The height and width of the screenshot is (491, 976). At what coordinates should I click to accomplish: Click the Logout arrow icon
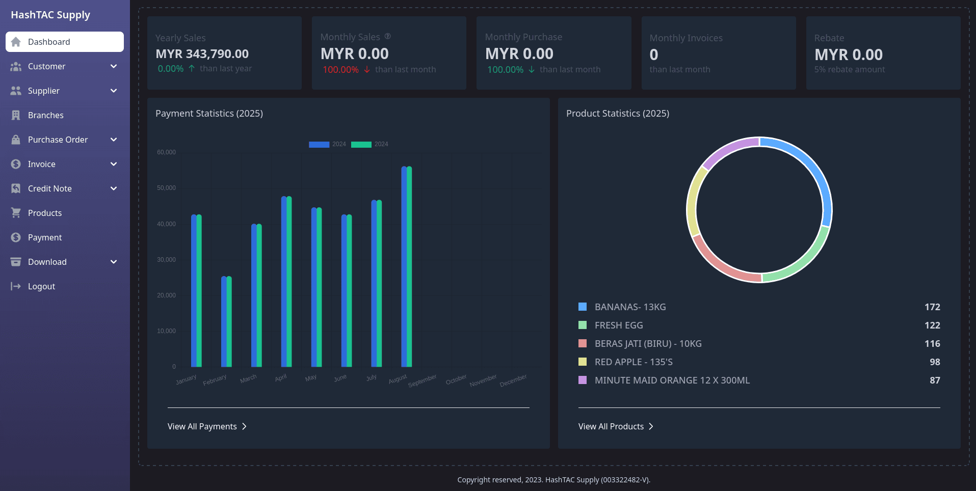(16, 286)
